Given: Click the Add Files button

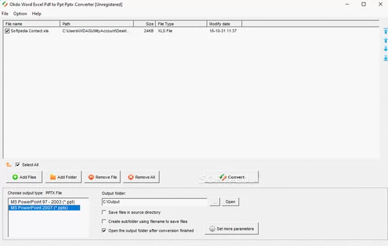Looking at the screenshot, I should coord(24,177).
